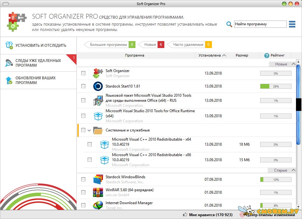Click the Найти программу search field
This screenshot has height=219, width=302.
260,24
